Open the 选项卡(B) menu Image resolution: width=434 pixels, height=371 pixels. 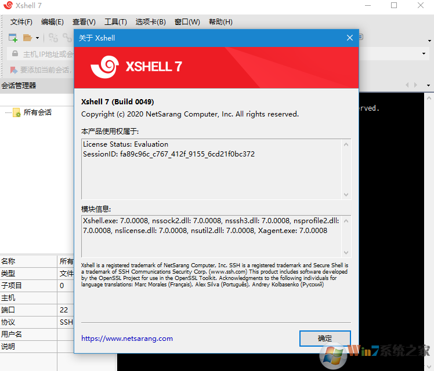click(x=151, y=22)
